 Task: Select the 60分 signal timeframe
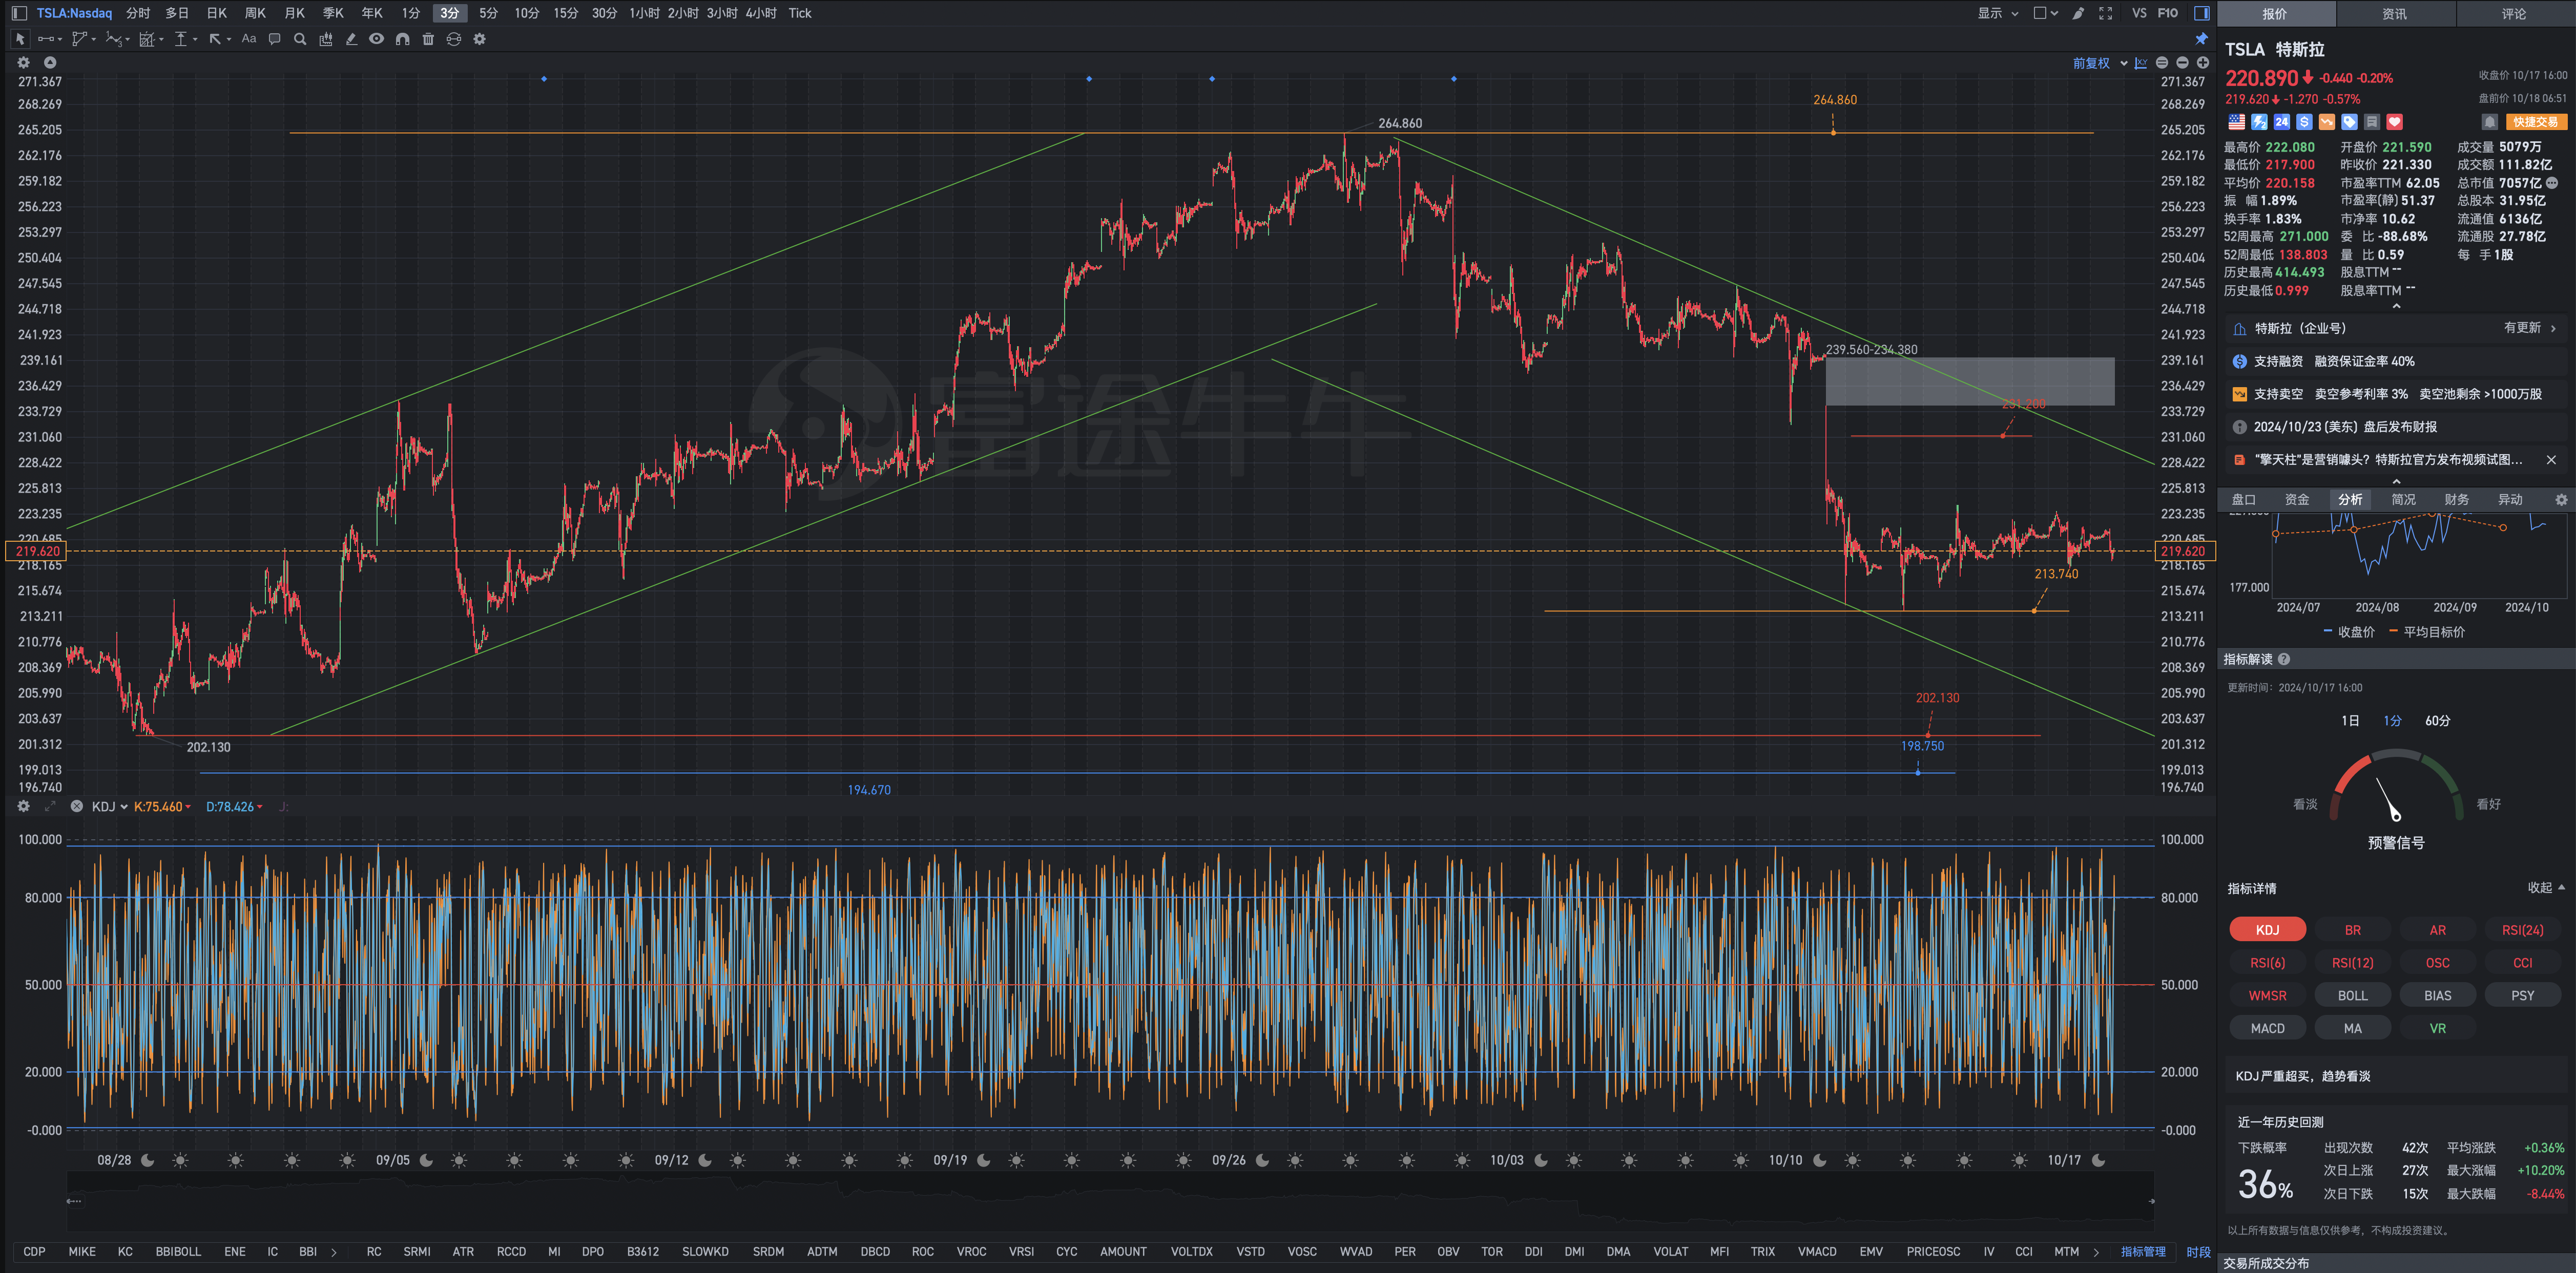2437,720
